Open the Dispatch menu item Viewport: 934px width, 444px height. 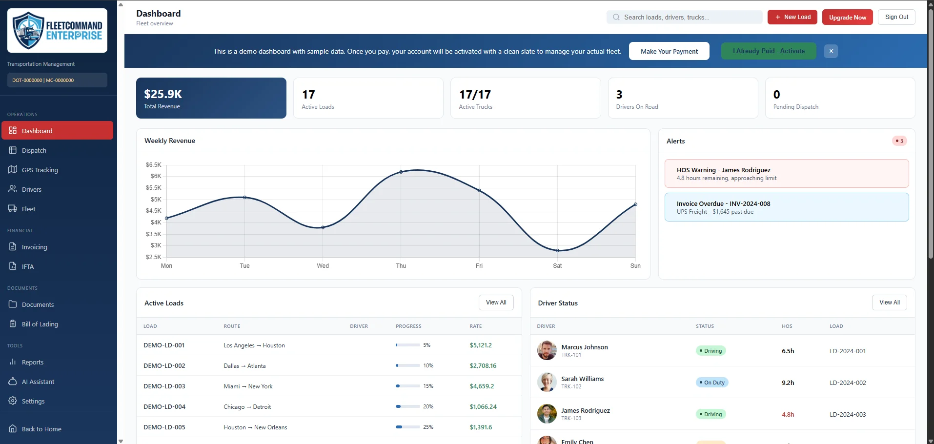pyautogui.click(x=57, y=150)
